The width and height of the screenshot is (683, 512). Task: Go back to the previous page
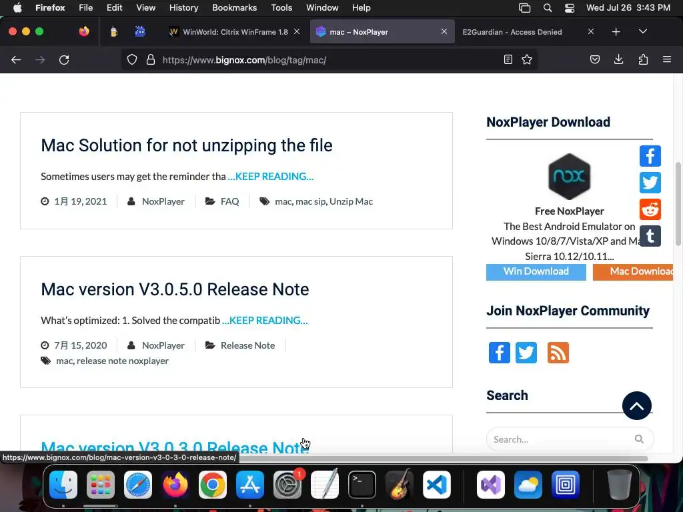coord(16,59)
